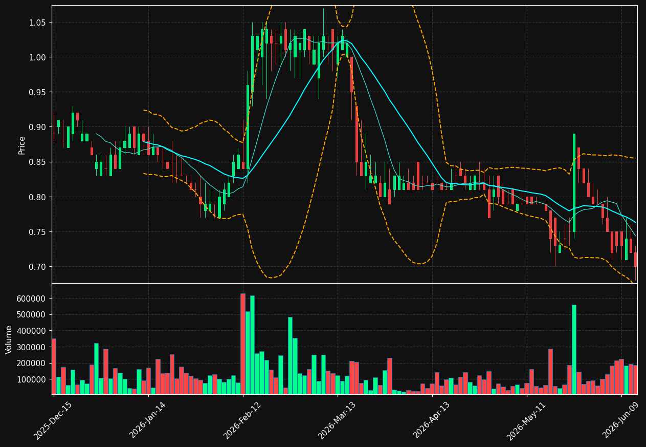Select the 0.75 price tick label
Screen dimensions: 646x447
(38, 232)
